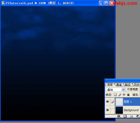Click the lock position move icon
This screenshot has width=140, height=123.
(124, 95)
